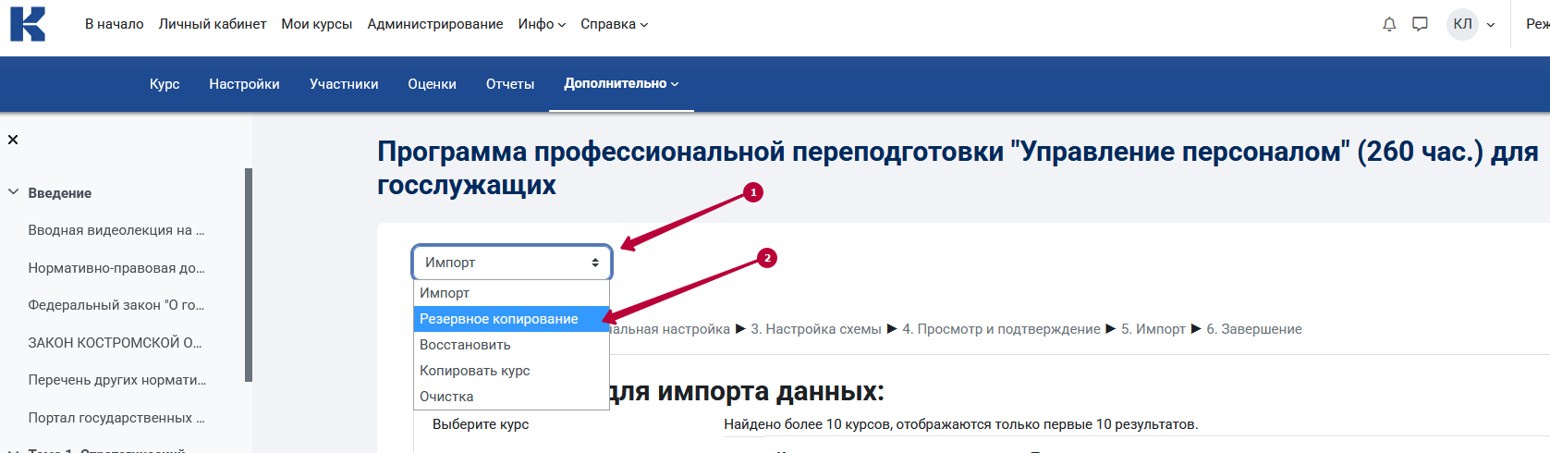Click the course title heading Программа профессиональной переподготовки
The width and height of the screenshot is (1550, 453).
coord(958,168)
